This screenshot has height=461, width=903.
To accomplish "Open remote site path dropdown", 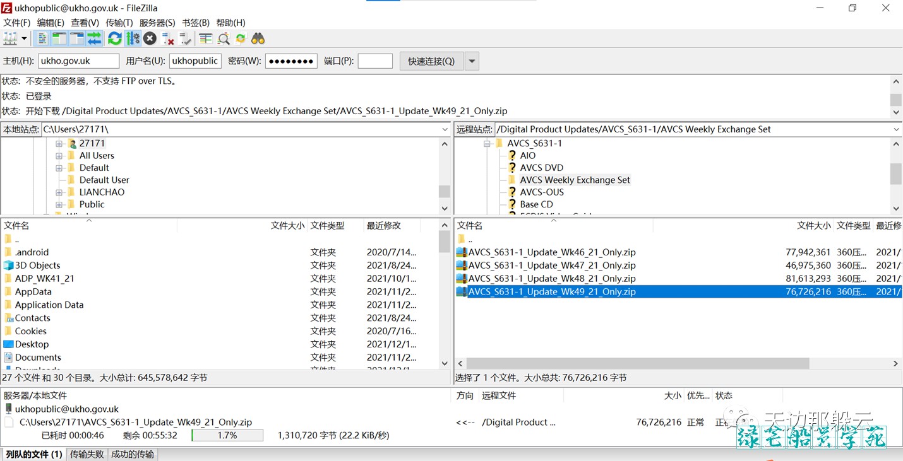I will pos(897,129).
